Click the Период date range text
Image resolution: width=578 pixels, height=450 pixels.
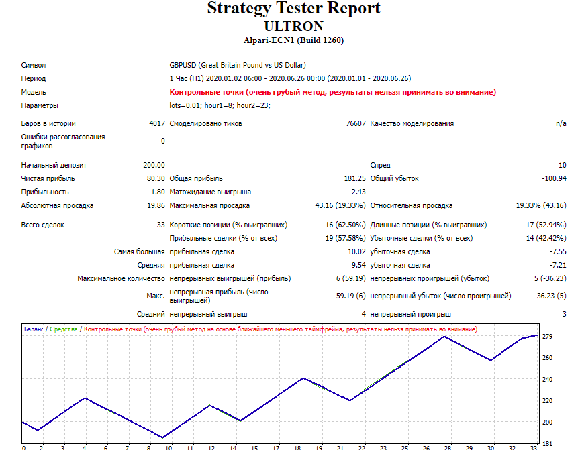tap(290, 79)
